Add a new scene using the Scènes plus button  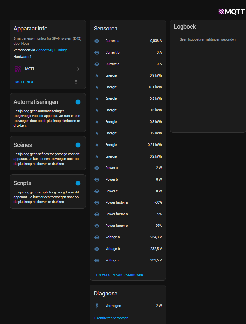78,145
